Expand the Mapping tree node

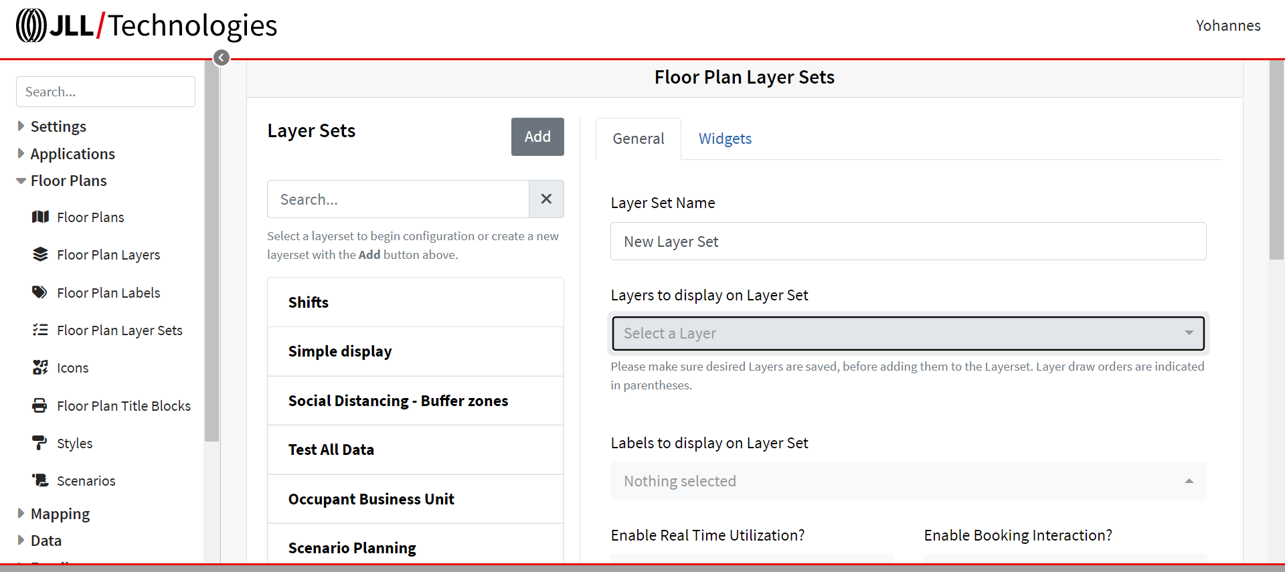point(21,513)
